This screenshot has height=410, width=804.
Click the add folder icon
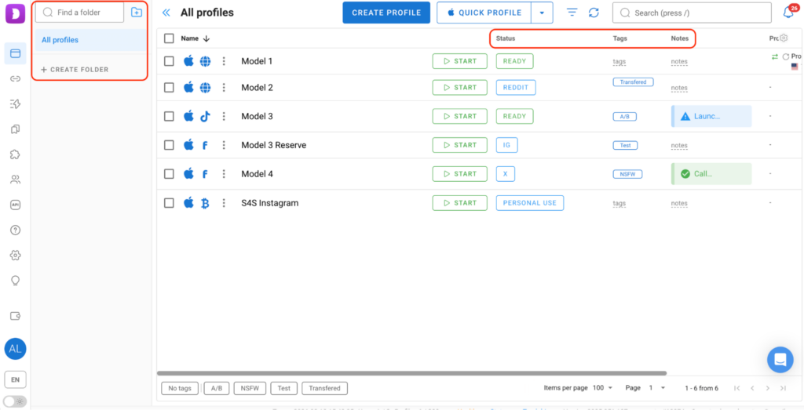click(137, 13)
